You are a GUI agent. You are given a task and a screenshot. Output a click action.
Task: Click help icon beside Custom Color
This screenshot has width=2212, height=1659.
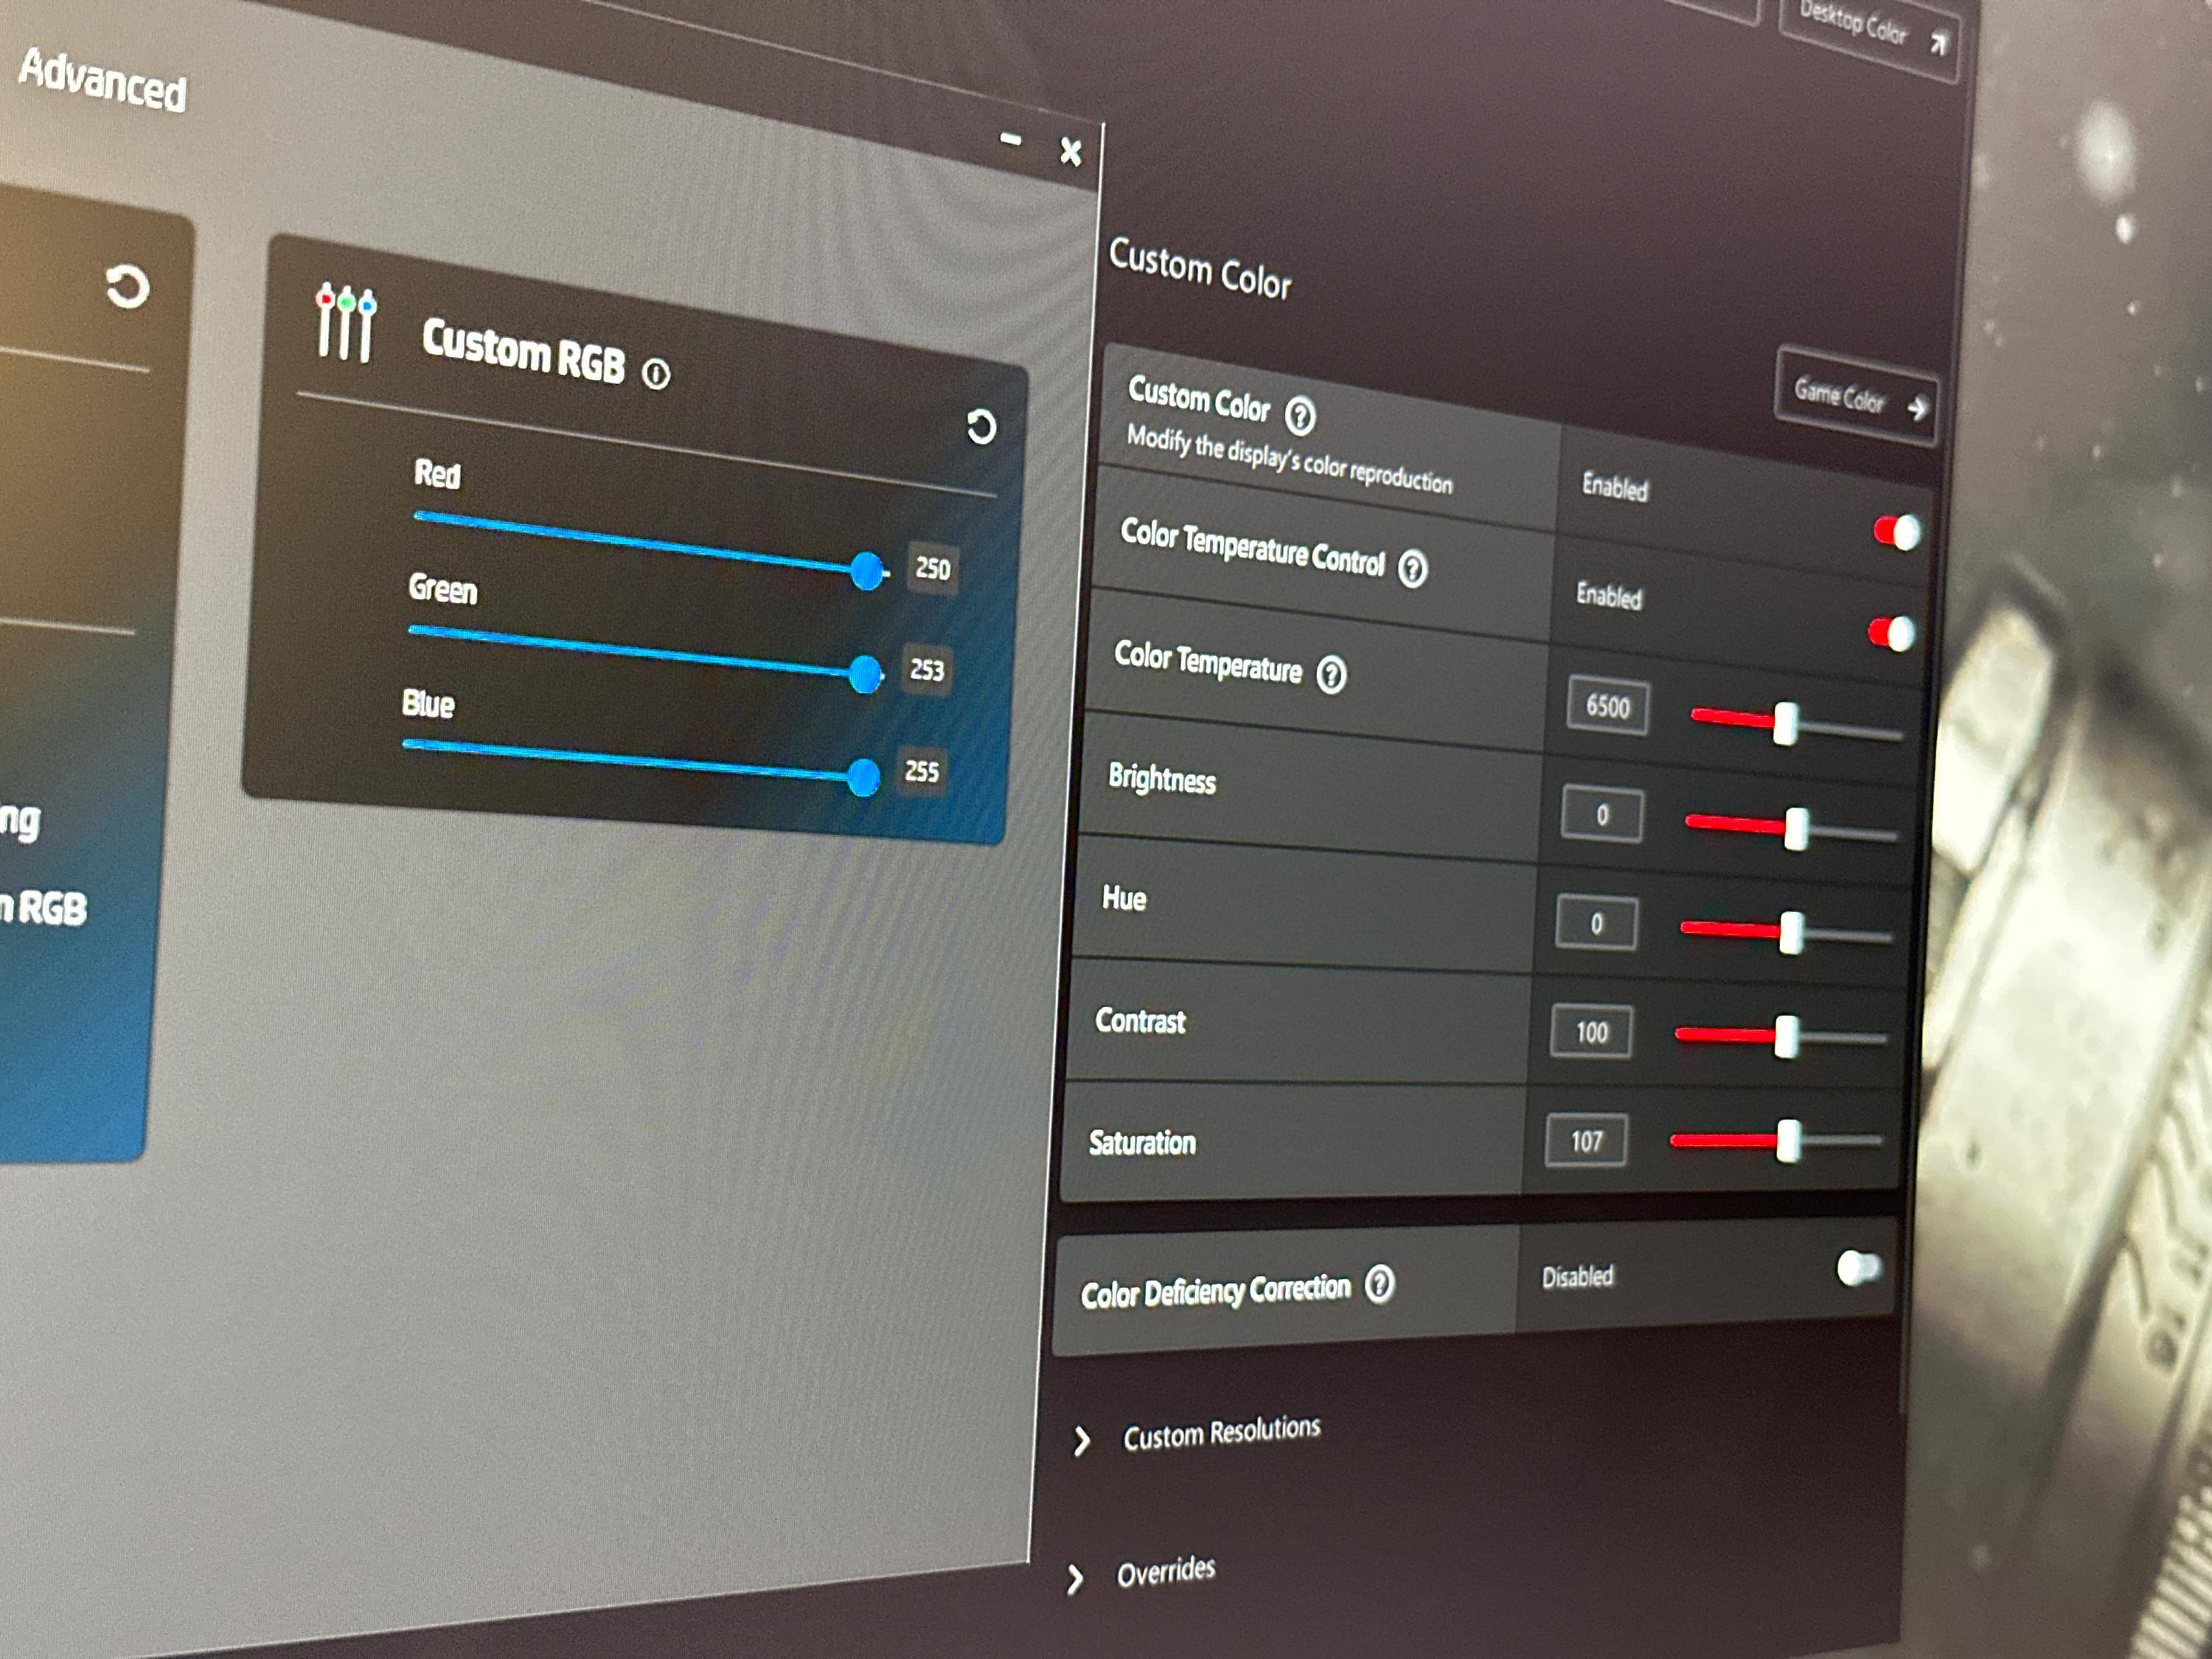pos(1300,415)
